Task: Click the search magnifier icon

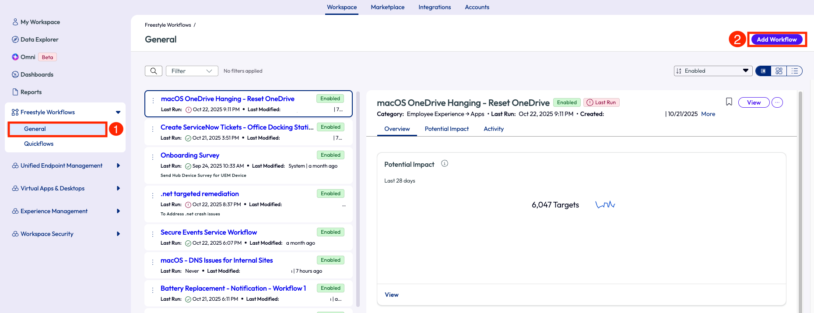Action: point(154,71)
